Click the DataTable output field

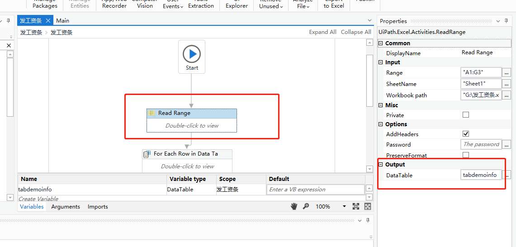(x=481, y=175)
